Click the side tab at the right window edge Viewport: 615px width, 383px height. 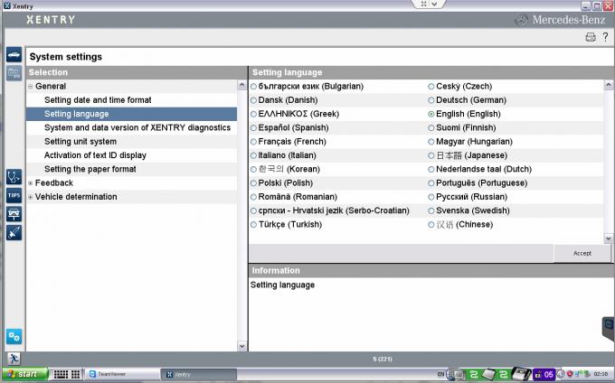point(609,328)
